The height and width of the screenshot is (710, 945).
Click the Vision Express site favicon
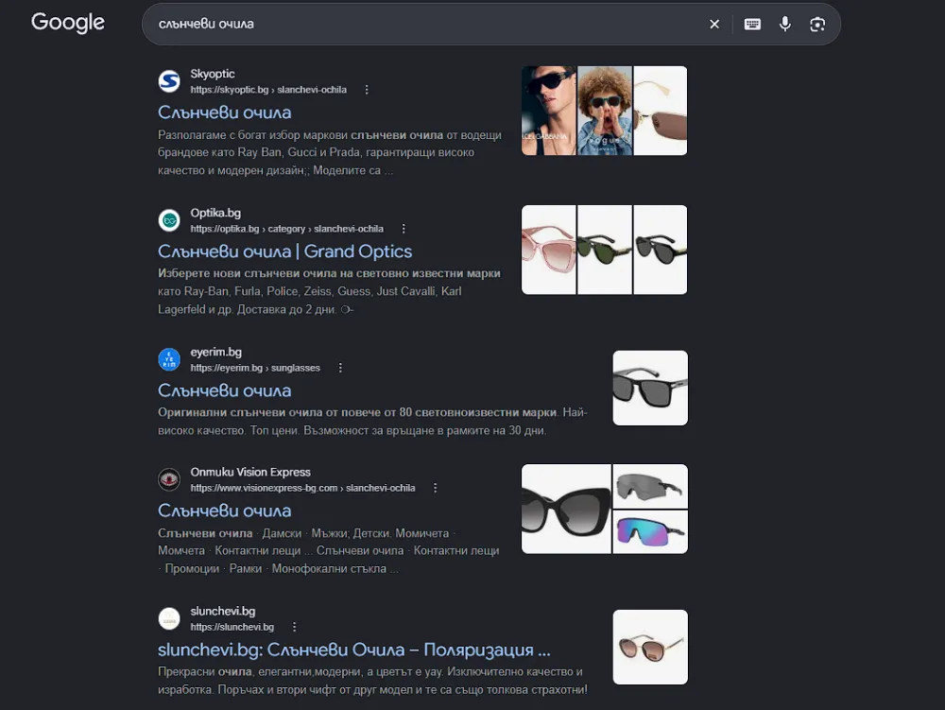(169, 479)
